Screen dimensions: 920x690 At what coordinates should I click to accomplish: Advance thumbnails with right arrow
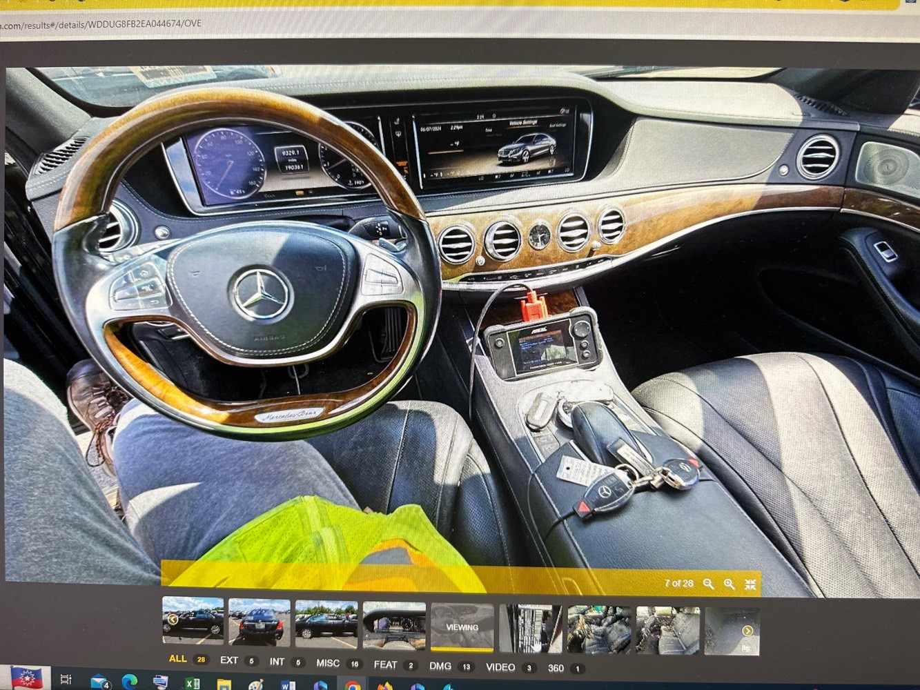(x=747, y=631)
